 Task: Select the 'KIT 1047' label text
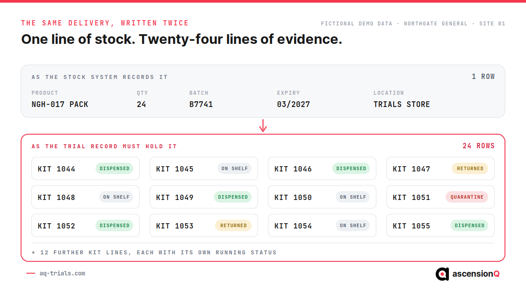coord(412,169)
